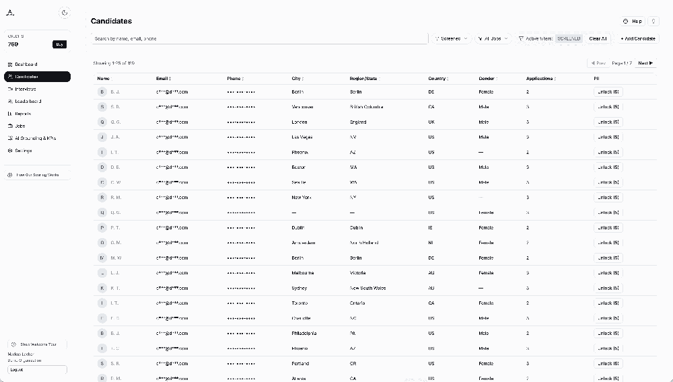This screenshot has height=382, width=673.
Task: Focus the candidate search field
Action: pos(259,38)
